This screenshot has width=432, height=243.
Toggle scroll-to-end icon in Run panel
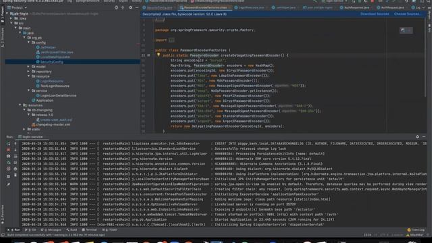[x=16, y=163]
